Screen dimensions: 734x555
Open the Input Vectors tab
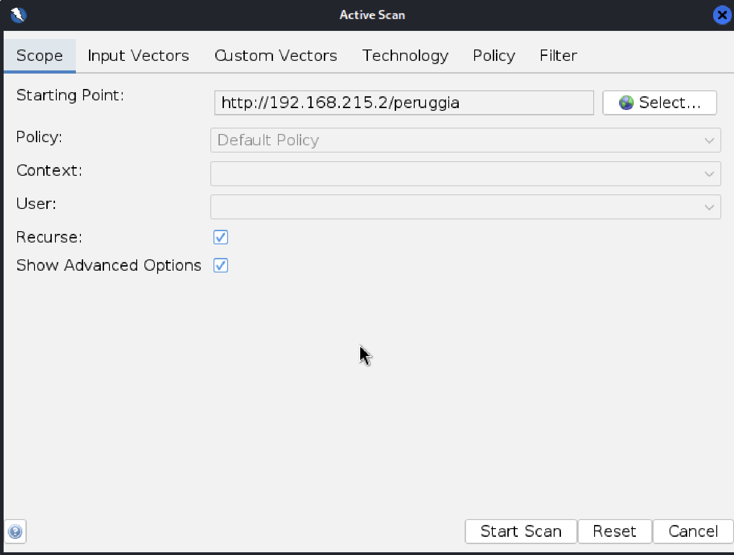(138, 55)
